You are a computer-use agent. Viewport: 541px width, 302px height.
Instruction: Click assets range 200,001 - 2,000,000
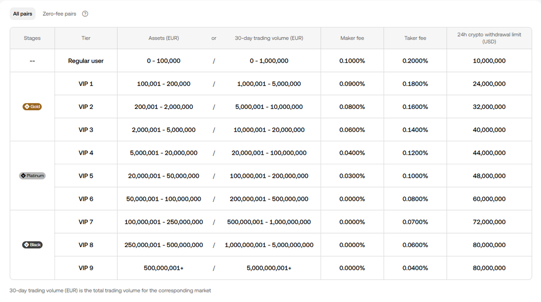(164, 107)
